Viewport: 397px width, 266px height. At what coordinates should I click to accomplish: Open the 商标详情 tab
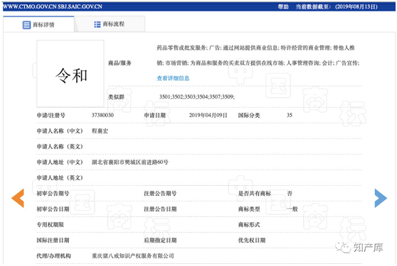(x=38, y=25)
